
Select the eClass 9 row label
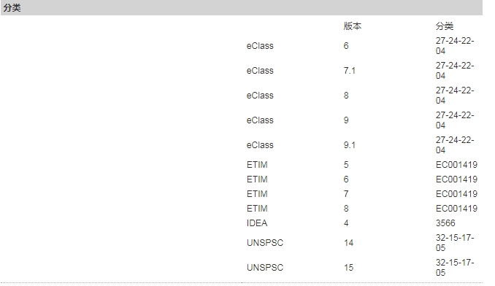click(x=260, y=120)
